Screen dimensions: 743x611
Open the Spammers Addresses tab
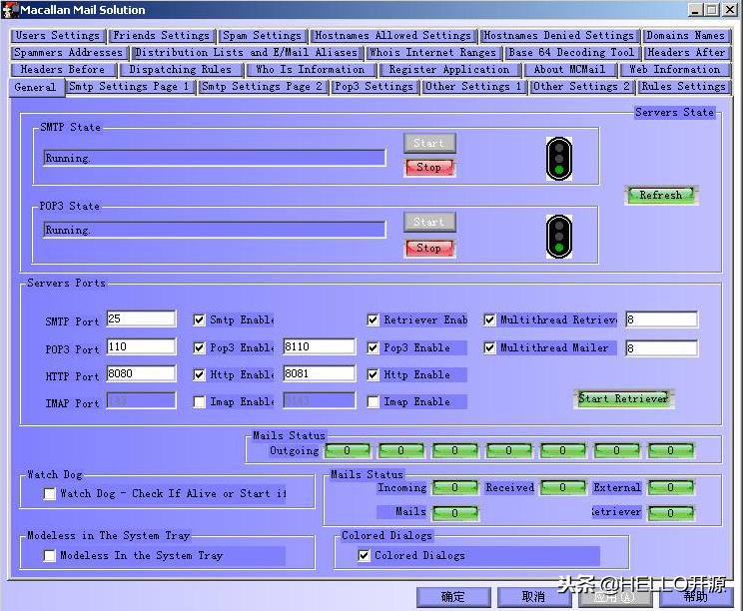click(x=69, y=53)
